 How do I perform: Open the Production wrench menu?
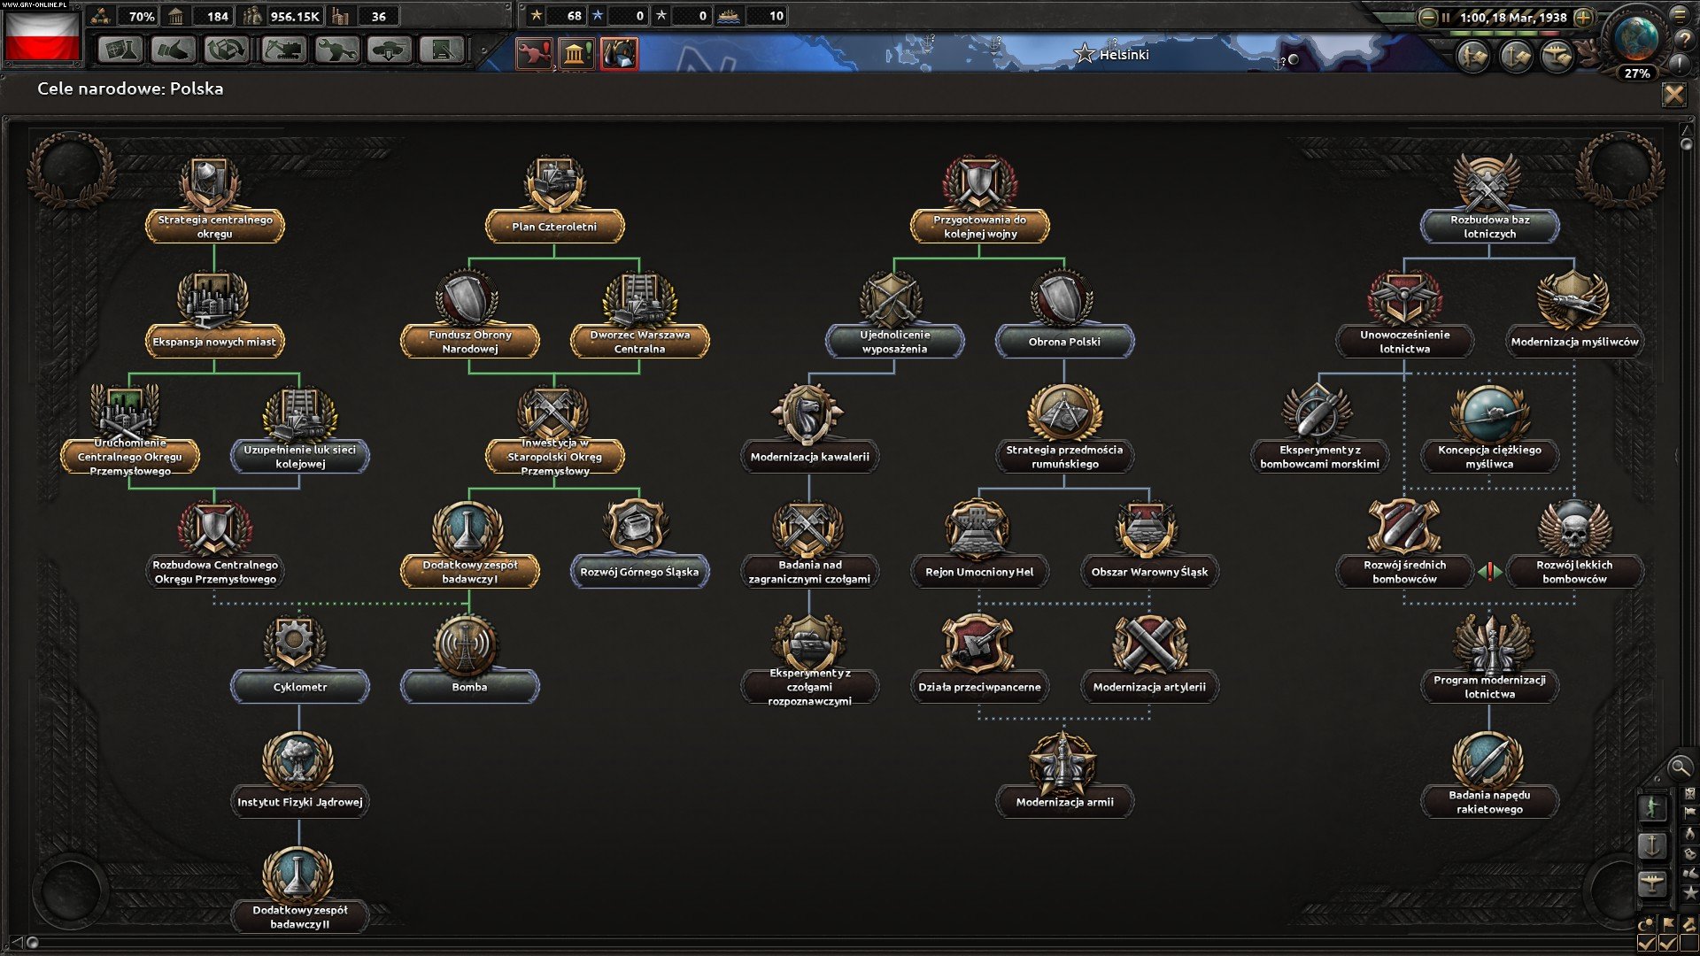[337, 50]
